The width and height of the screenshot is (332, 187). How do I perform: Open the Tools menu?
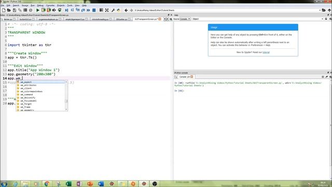[x=70, y=5]
